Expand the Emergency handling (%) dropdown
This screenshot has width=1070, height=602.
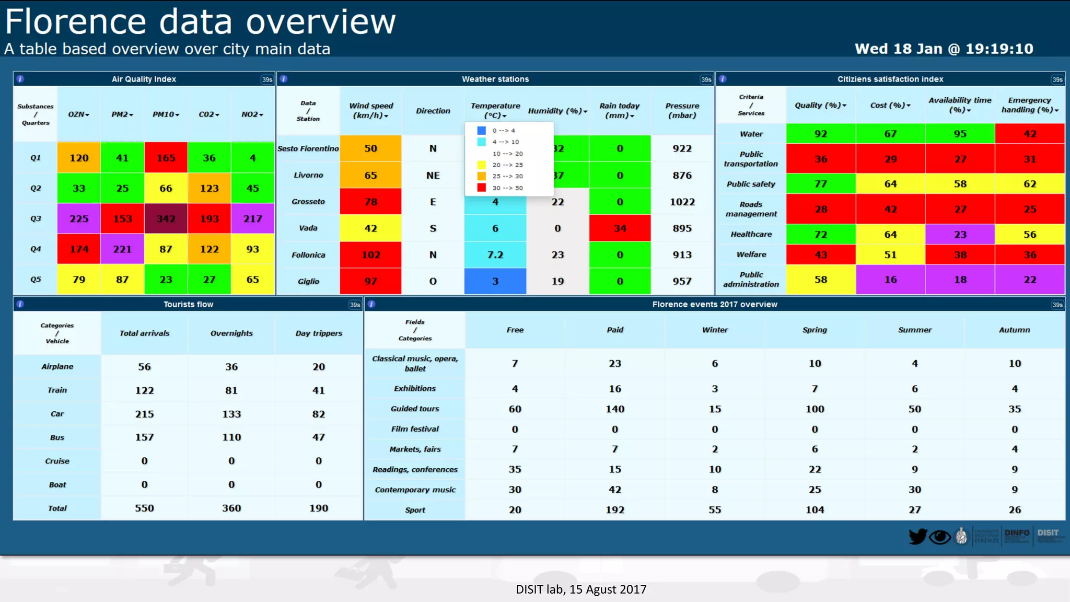point(1056,110)
